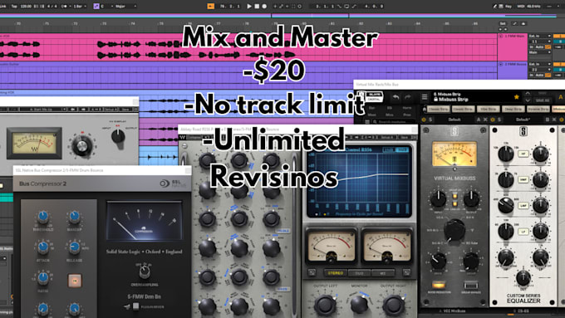This screenshot has width=565, height=318.
Task: Click the Set locator button
Action: (503, 23)
